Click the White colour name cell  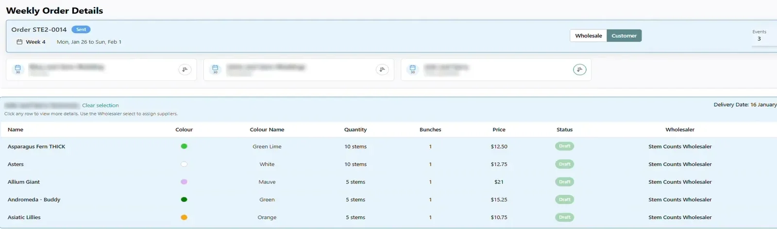click(267, 164)
